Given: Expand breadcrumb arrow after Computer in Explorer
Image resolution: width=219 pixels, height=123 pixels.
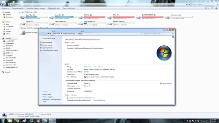Looking at the screenshot, I should 20,4.
